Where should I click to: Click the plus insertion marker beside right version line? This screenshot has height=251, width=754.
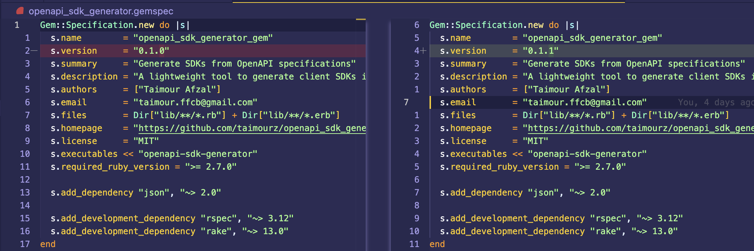(423, 51)
